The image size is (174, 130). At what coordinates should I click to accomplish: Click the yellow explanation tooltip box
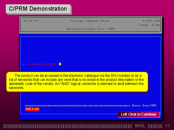point(77,82)
